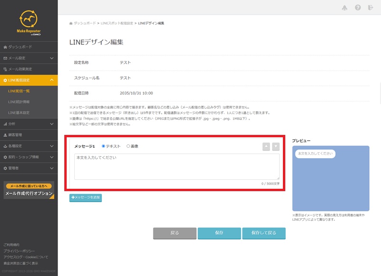Click the logout icon in header
Viewport: 381px width, 276px height.
(x=371, y=8)
